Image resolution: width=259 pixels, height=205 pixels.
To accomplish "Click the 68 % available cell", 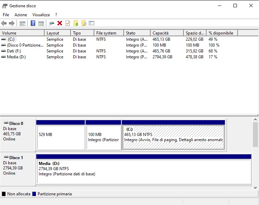I will click(213, 51).
